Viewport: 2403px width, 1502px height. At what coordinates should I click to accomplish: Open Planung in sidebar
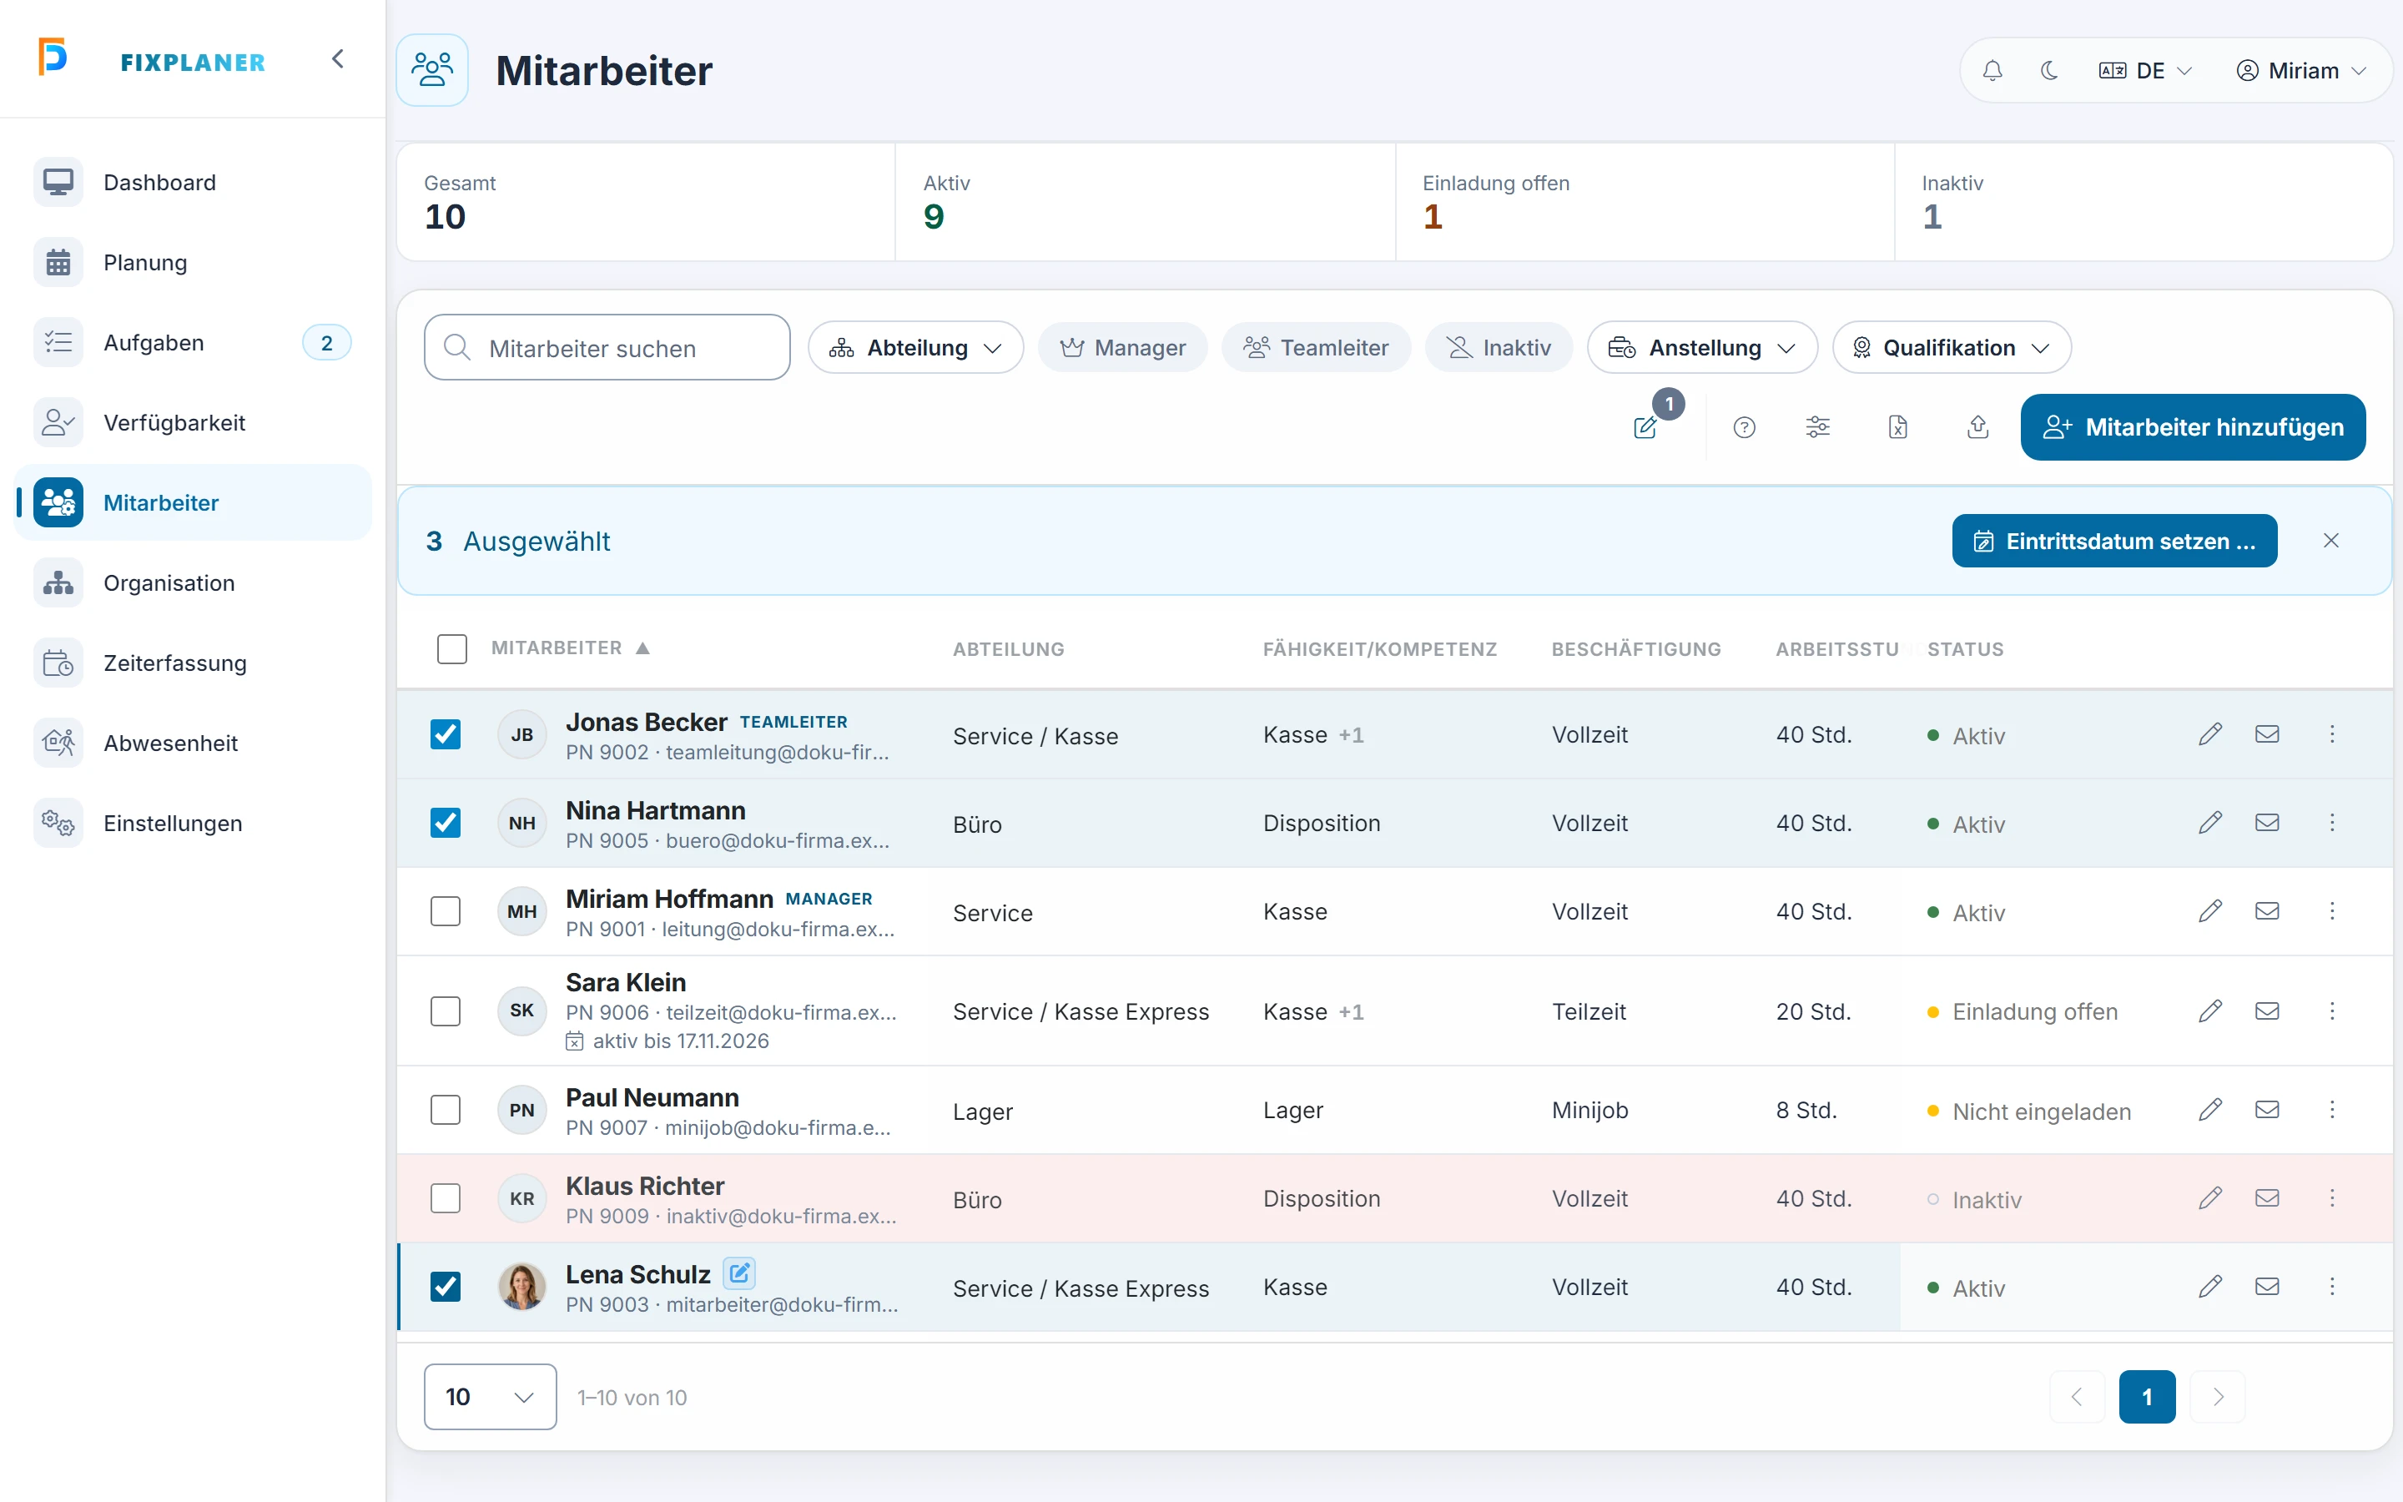194,262
